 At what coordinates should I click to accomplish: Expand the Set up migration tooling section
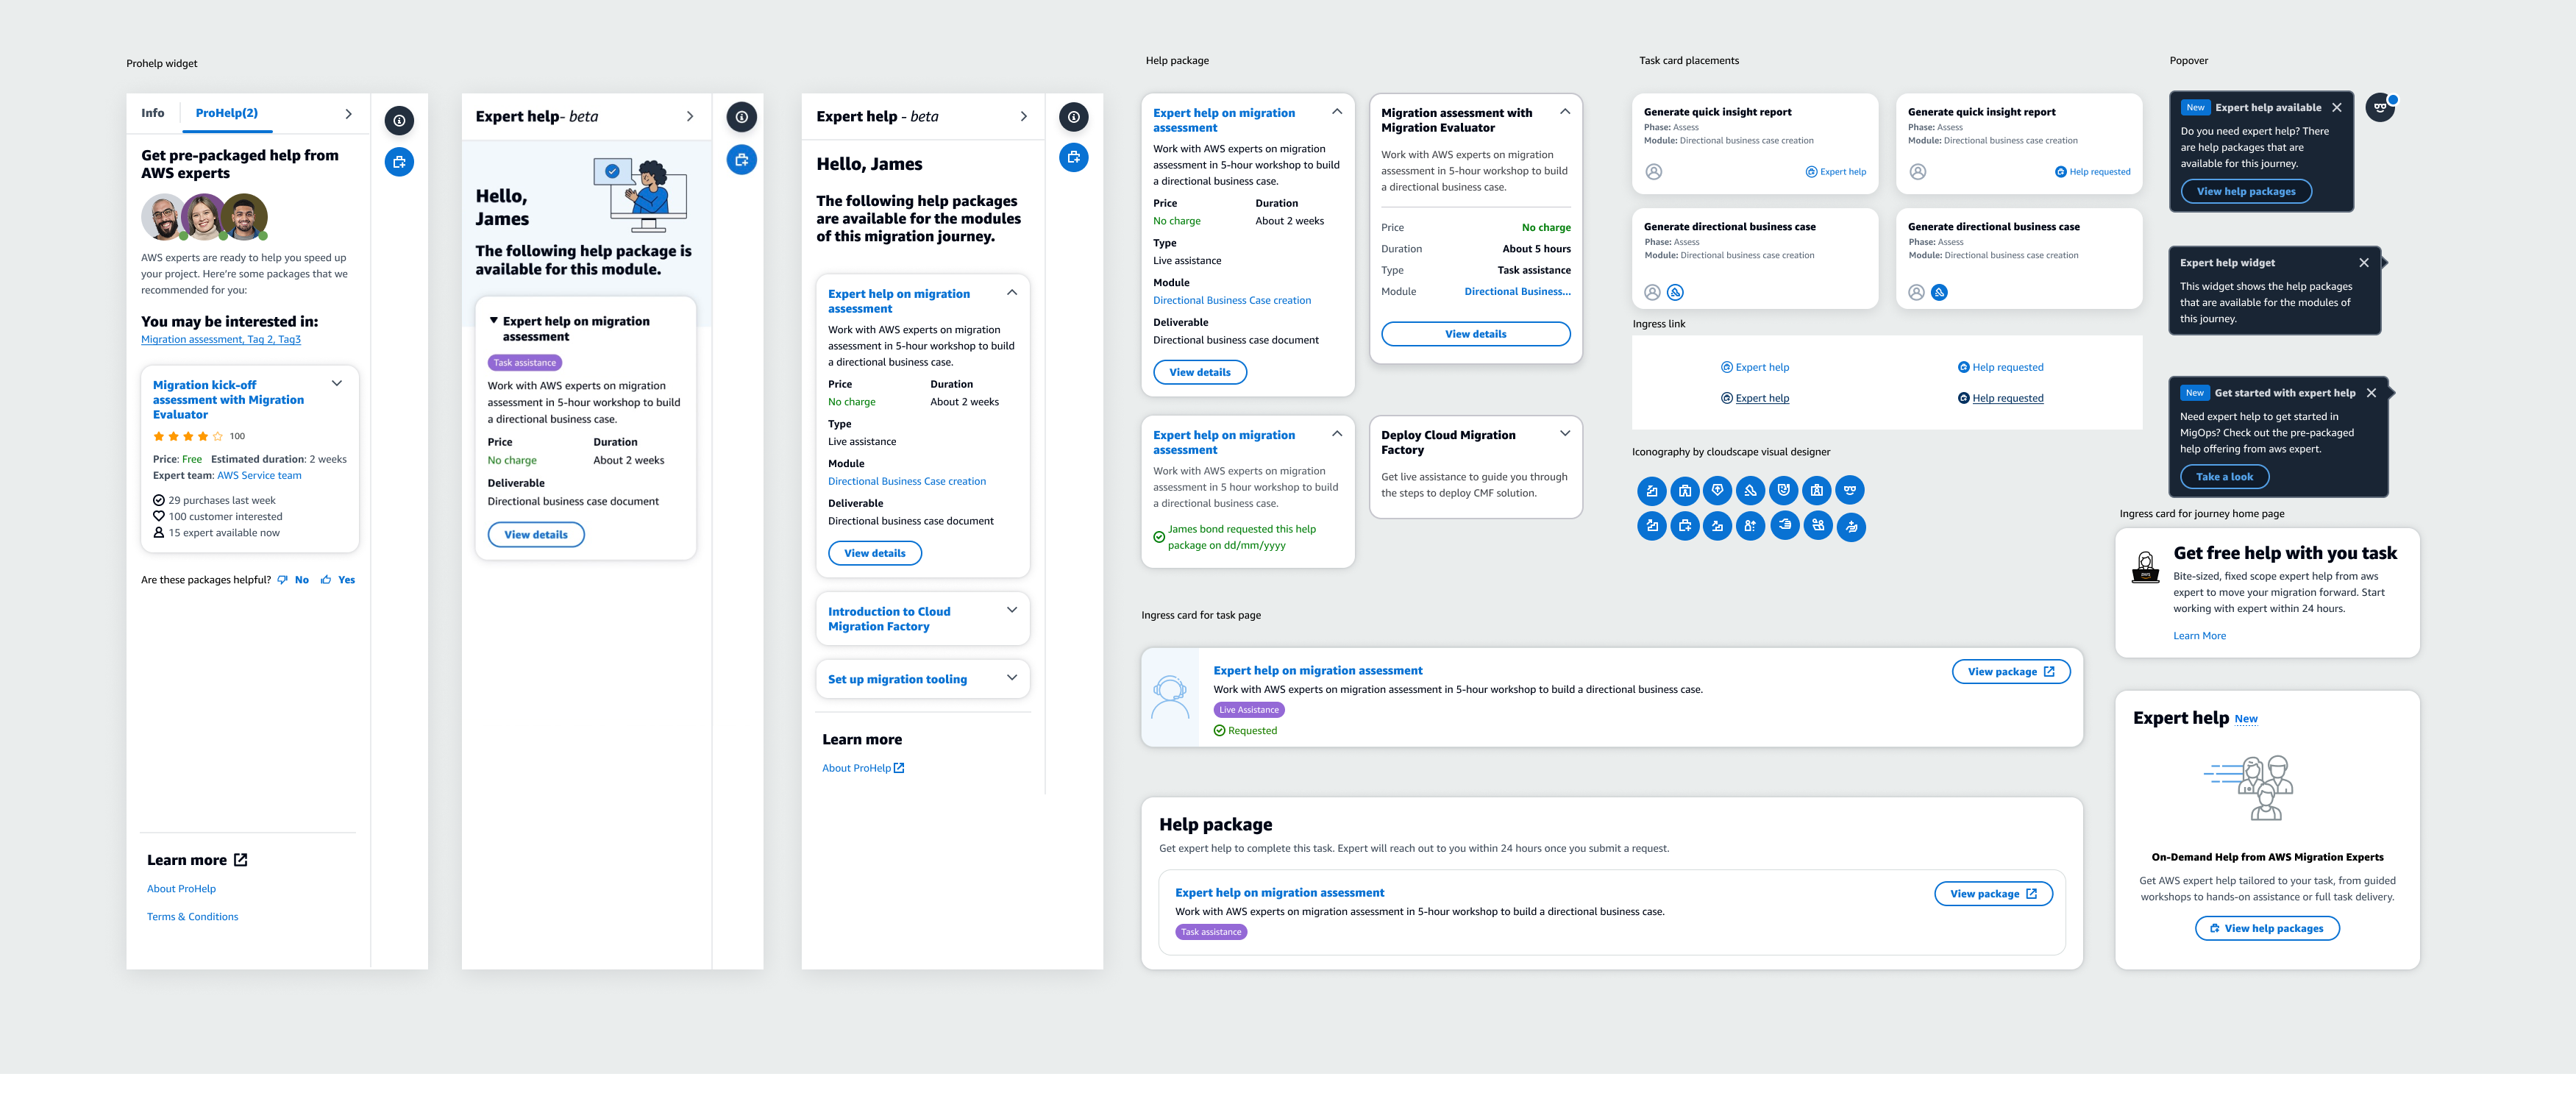click(x=1012, y=678)
